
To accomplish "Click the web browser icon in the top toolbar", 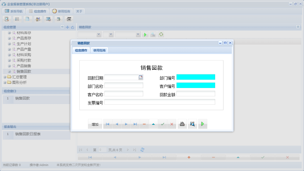I will click(48, 19).
